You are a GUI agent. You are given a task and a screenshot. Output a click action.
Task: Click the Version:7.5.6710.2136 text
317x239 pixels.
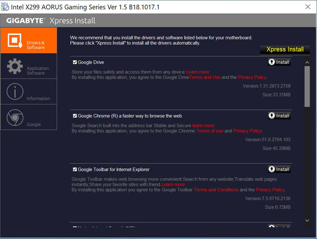pos(268,198)
